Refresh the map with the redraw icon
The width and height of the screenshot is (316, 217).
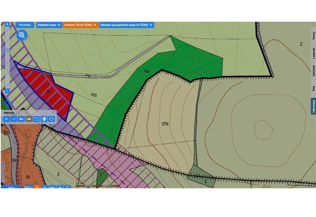tap(51, 119)
